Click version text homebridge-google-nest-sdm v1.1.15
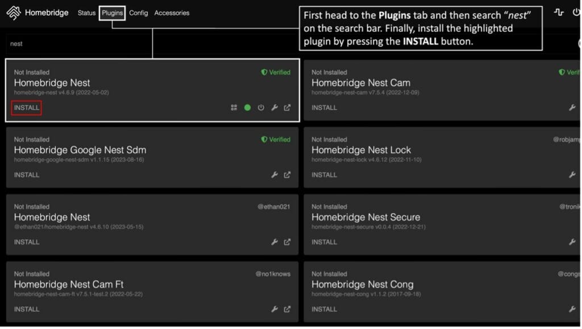The height and width of the screenshot is (329, 582). pos(79,160)
